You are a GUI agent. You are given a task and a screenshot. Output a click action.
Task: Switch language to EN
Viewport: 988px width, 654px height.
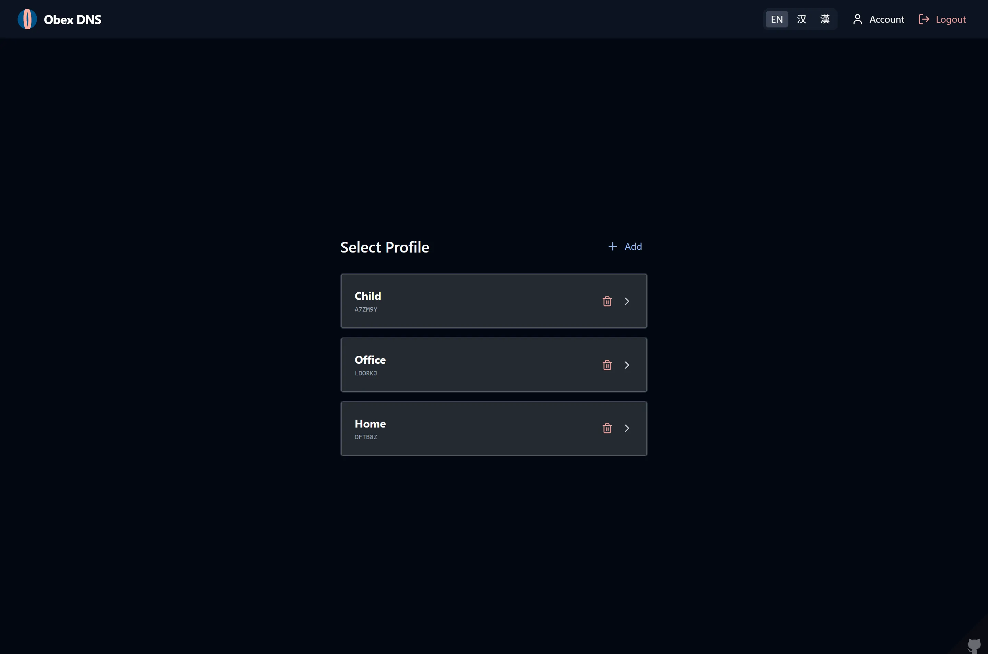tap(777, 19)
